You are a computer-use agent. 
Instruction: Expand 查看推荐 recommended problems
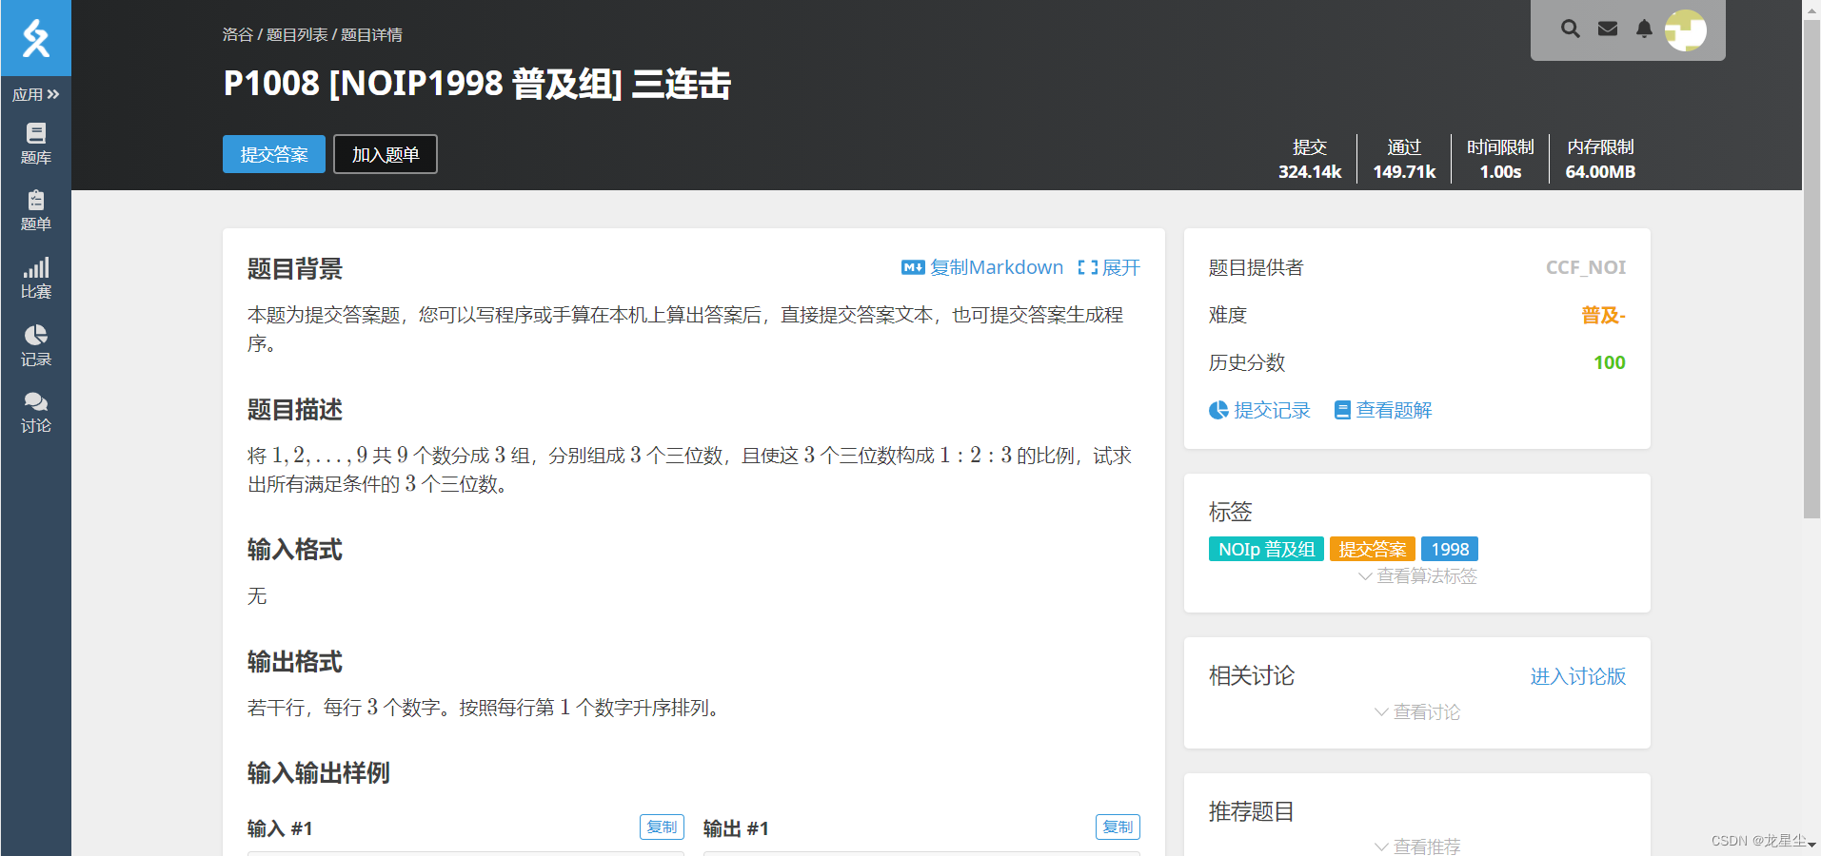click(1417, 846)
